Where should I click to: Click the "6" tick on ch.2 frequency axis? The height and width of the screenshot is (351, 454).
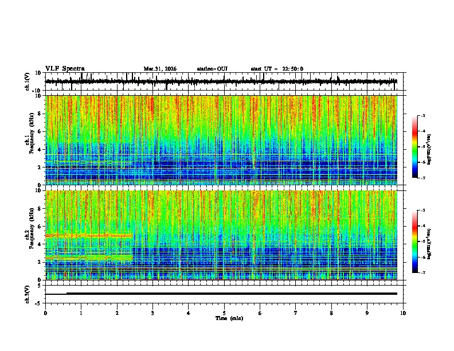pyautogui.click(x=40, y=226)
